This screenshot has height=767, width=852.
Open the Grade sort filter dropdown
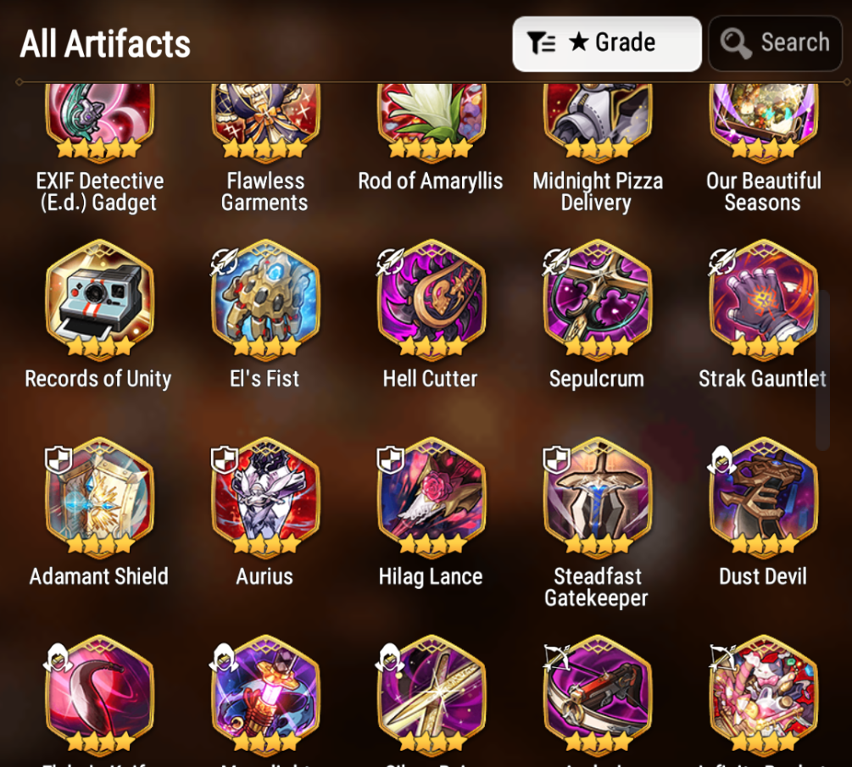click(x=607, y=43)
